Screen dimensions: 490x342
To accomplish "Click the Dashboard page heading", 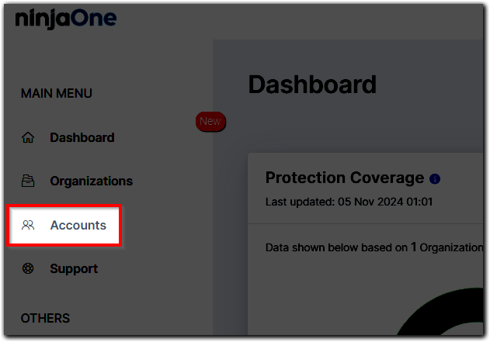I will click(312, 84).
